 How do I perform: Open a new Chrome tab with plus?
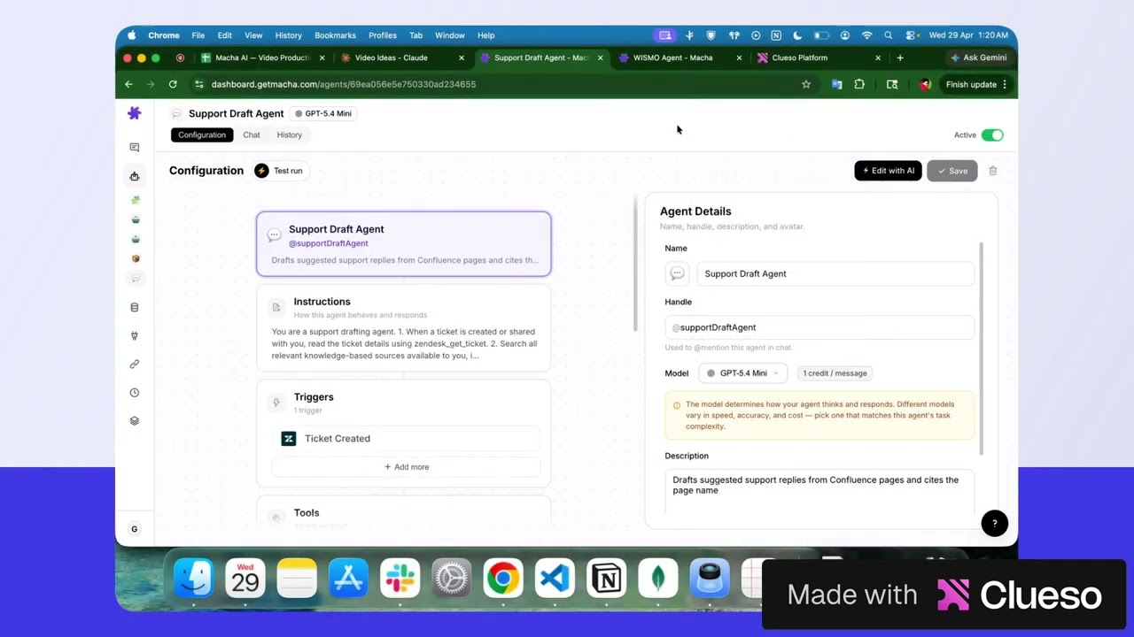pos(900,58)
